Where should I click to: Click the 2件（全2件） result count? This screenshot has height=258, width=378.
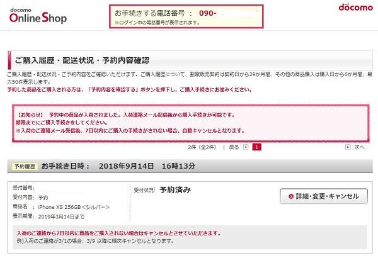point(200,147)
